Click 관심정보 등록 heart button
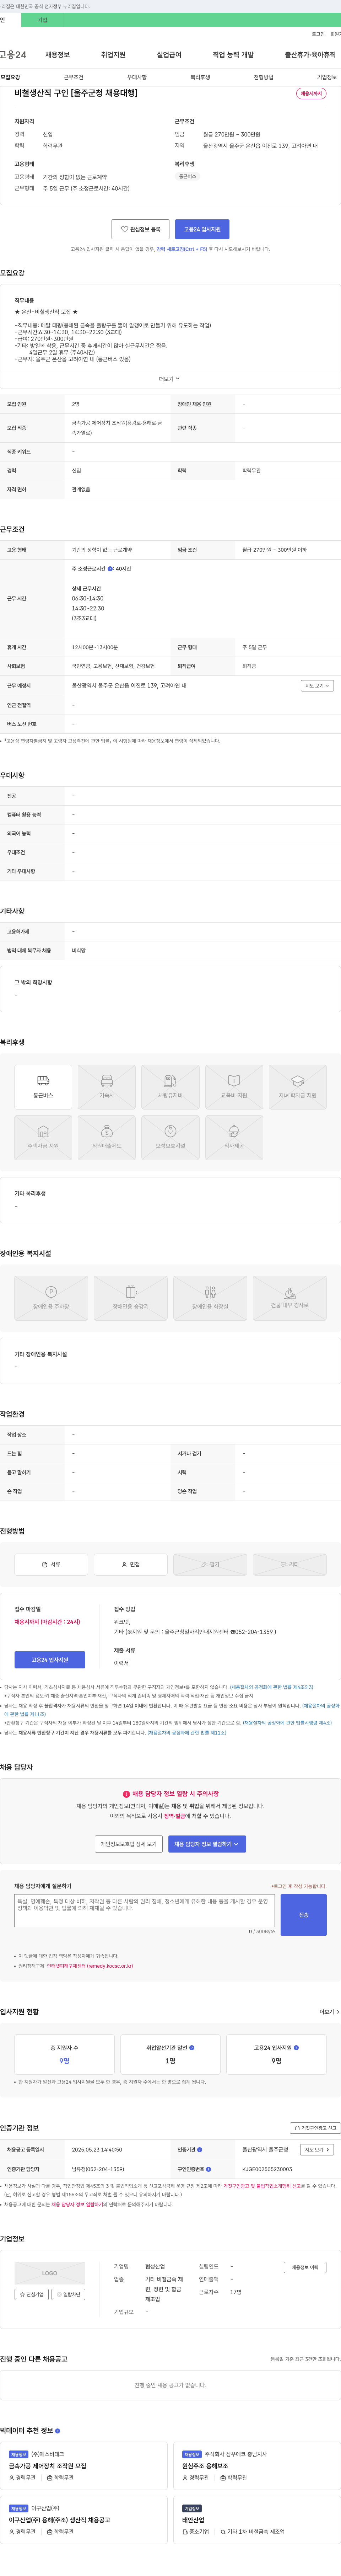Image resolution: width=341 pixels, height=2576 pixels. tap(140, 229)
